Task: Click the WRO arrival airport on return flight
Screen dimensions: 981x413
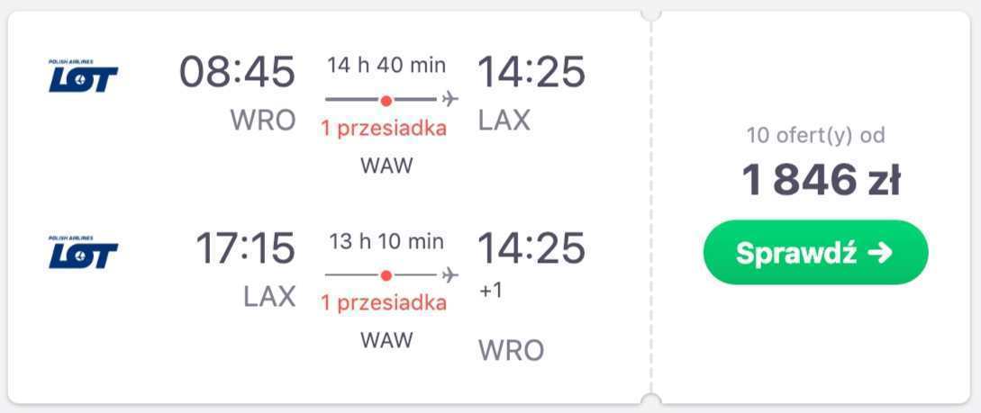Action: (x=511, y=351)
